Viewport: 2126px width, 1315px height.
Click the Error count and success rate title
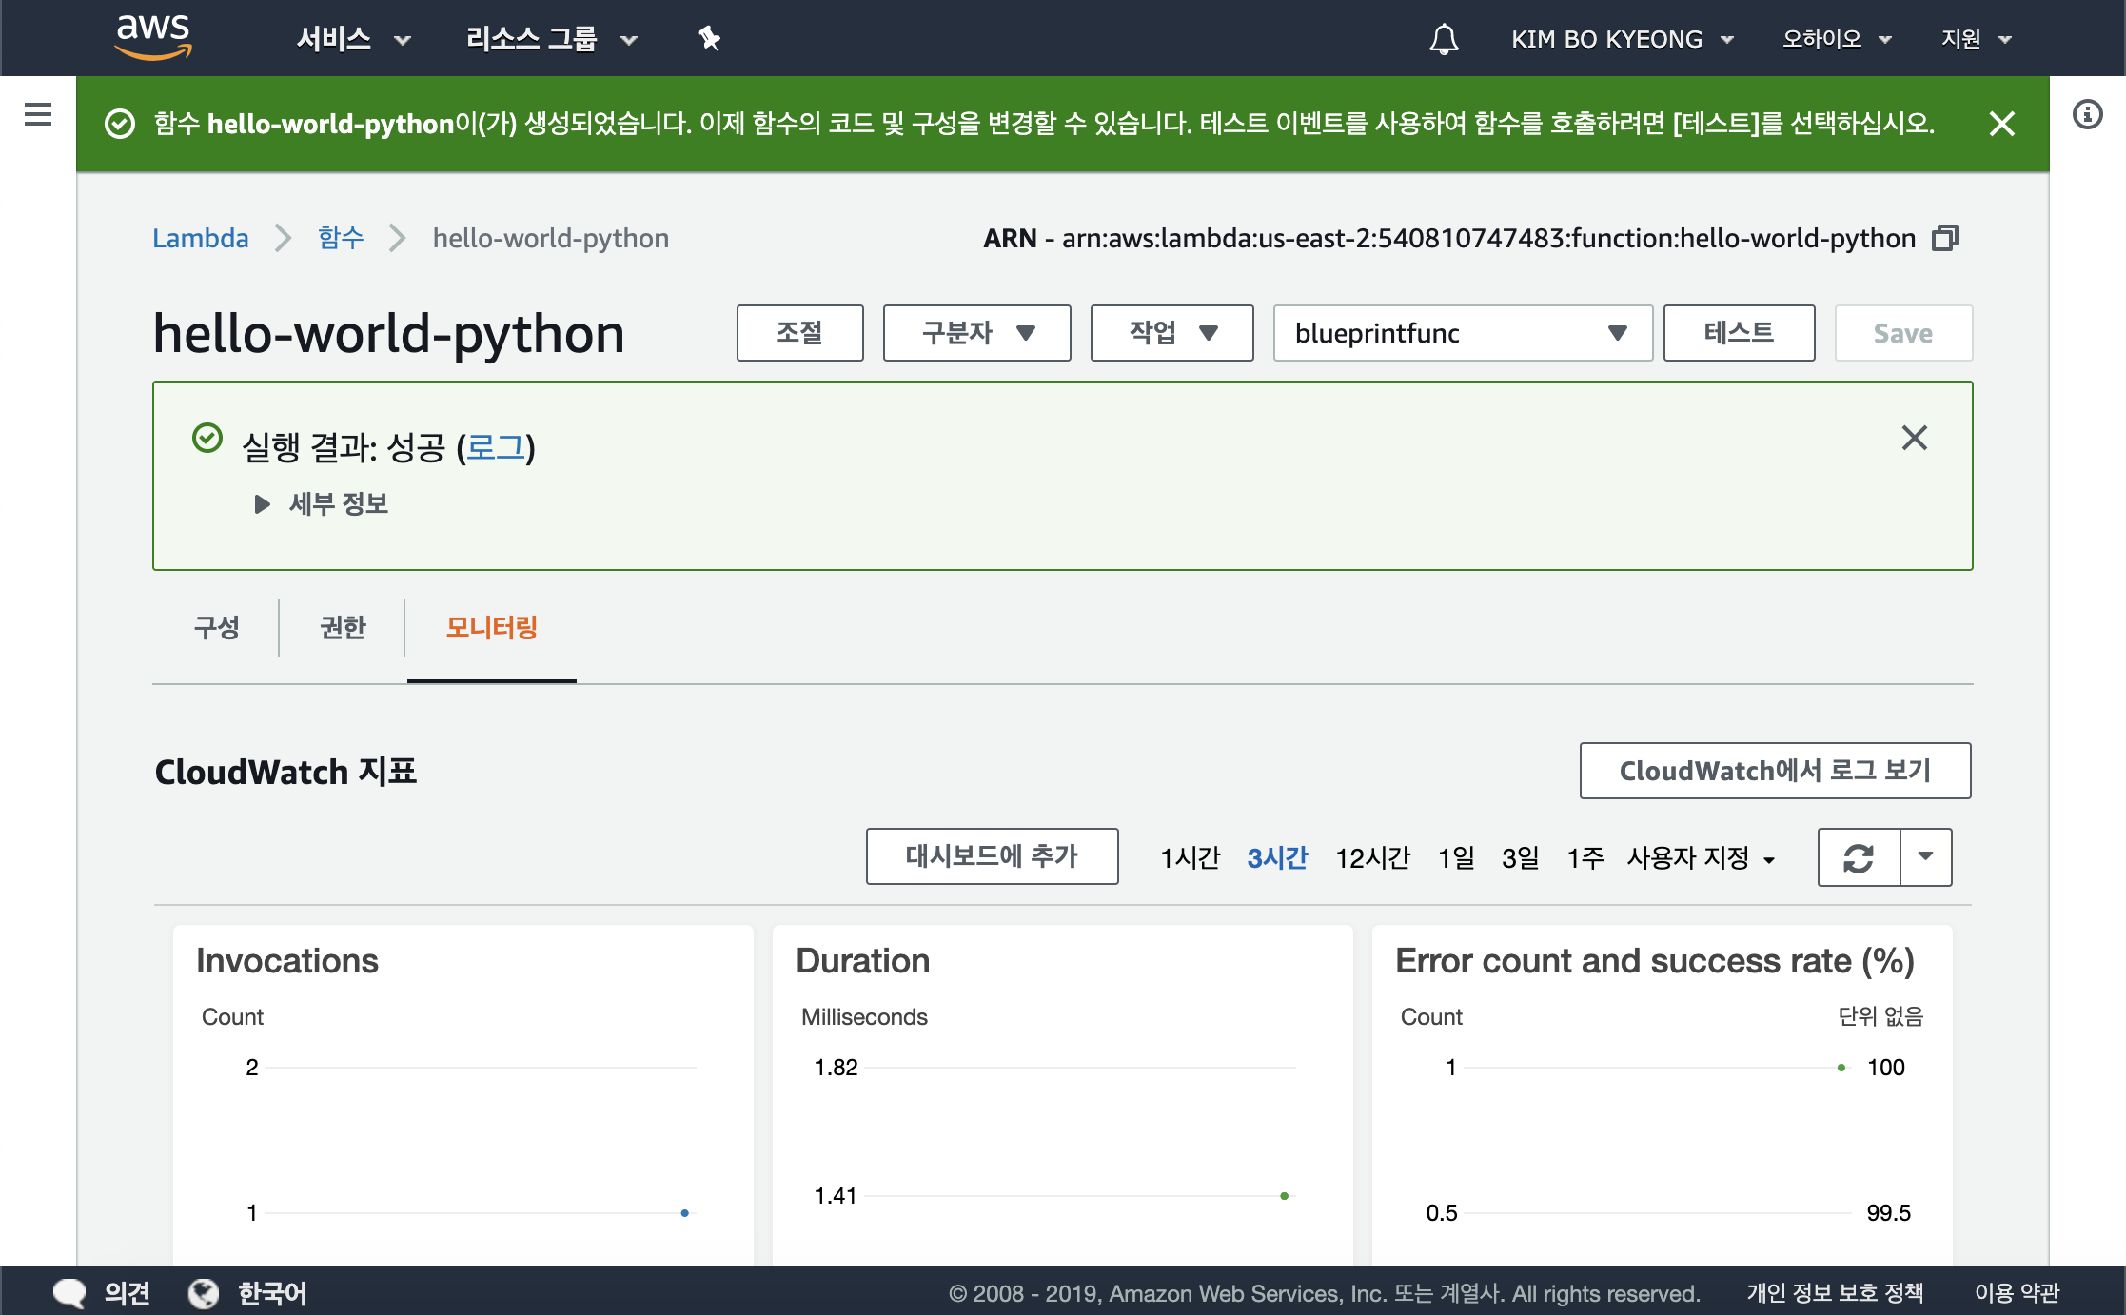pyautogui.click(x=1655, y=961)
